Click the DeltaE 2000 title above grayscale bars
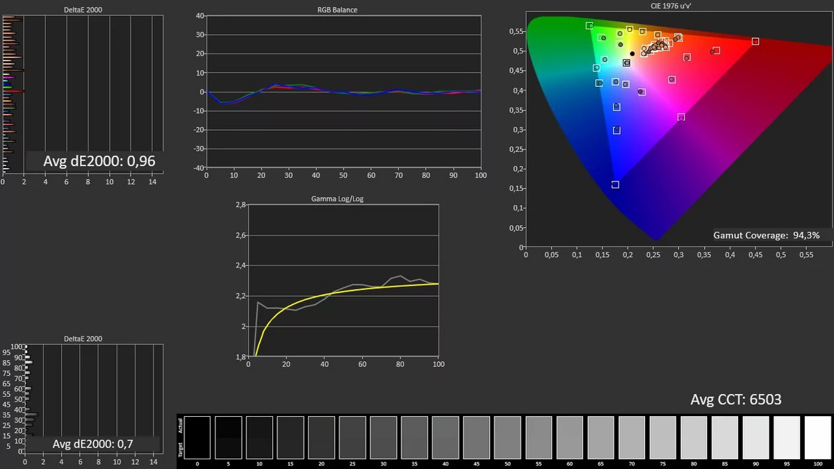This screenshot has width=834, height=469. click(x=83, y=338)
